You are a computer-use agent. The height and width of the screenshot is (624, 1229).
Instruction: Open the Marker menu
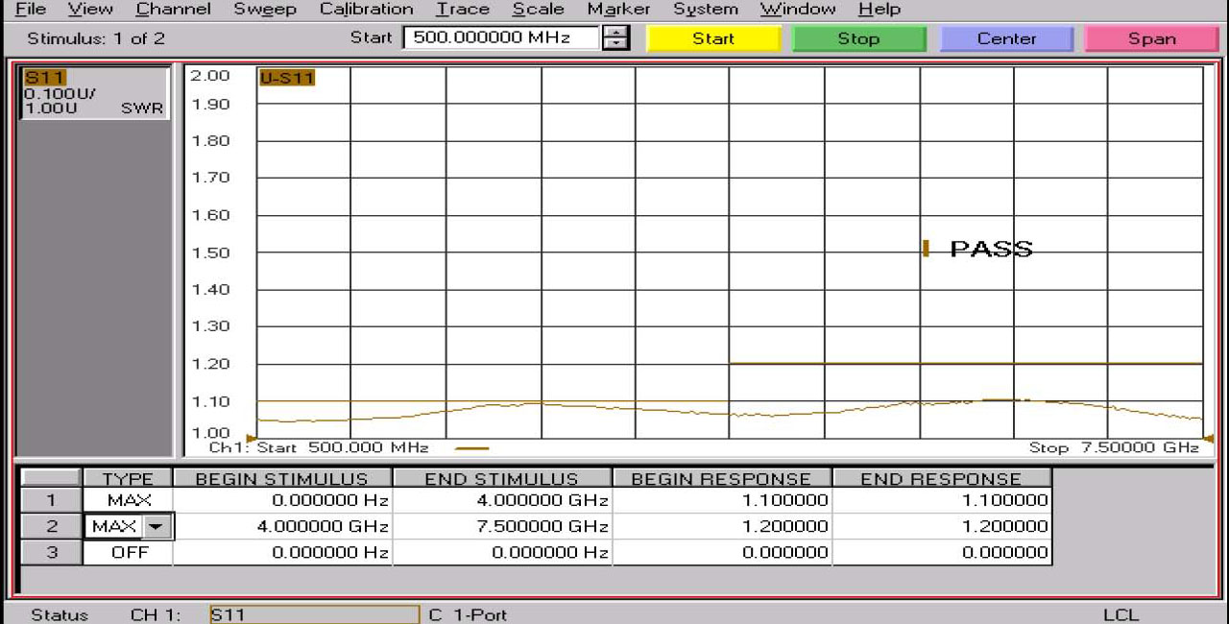click(618, 10)
